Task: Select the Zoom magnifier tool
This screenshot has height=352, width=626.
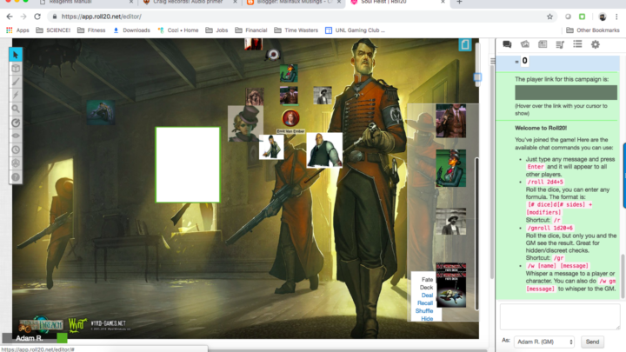Action: coord(16,109)
